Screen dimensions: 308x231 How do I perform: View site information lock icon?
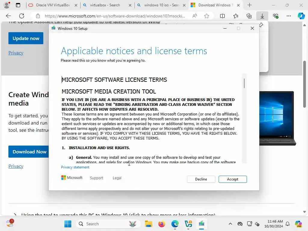[x=38, y=16]
